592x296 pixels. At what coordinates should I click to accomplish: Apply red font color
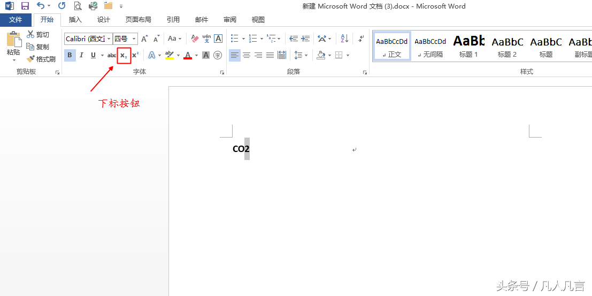pyautogui.click(x=188, y=56)
